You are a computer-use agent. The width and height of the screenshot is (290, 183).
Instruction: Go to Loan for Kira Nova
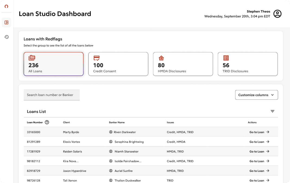pyautogui.click(x=259, y=161)
